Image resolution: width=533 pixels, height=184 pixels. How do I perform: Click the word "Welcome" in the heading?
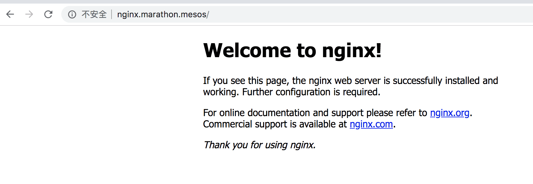[x=247, y=50]
